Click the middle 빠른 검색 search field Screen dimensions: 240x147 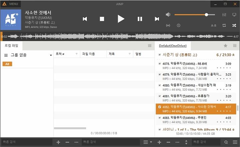[x=111, y=142]
